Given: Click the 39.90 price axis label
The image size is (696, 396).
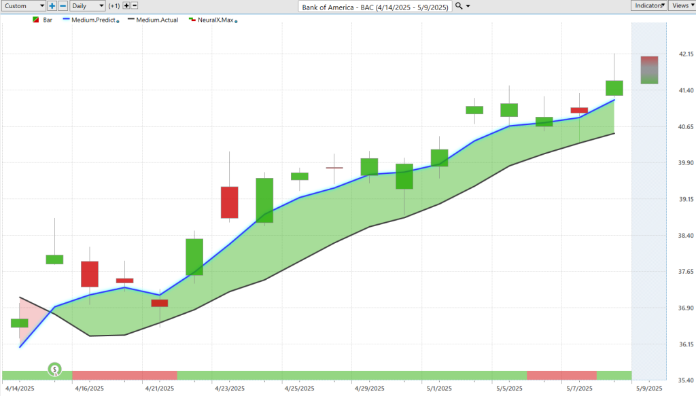Looking at the screenshot, I should pyautogui.click(x=686, y=163).
